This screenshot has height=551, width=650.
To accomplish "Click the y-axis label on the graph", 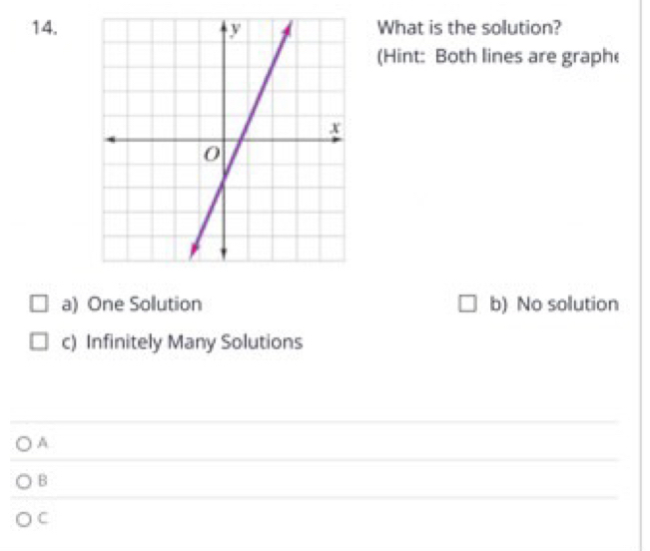I will tap(237, 28).
